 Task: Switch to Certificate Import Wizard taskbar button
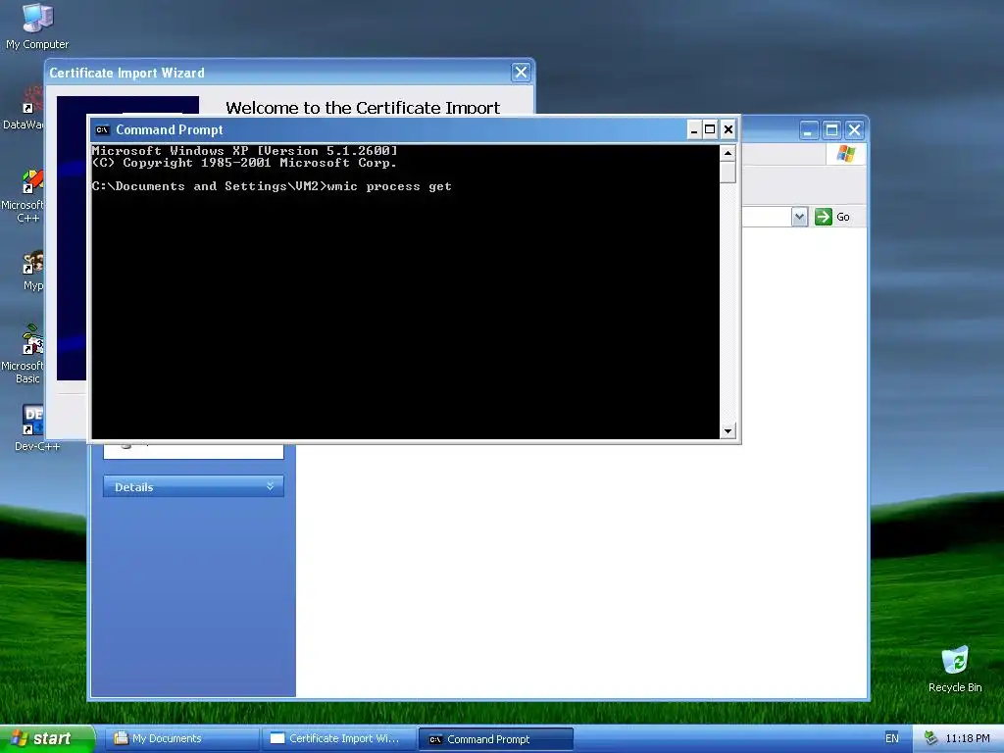(x=338, y=739)
